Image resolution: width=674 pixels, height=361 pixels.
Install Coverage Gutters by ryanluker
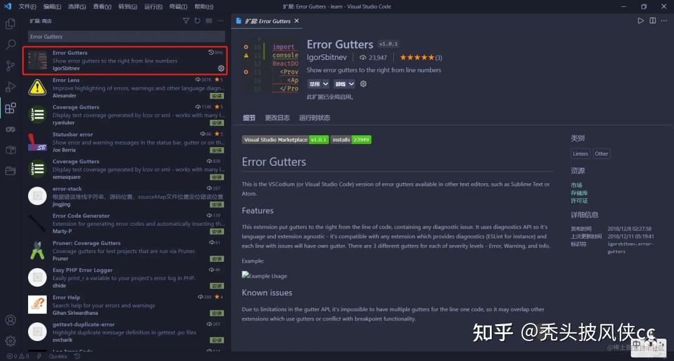point(217,123)
